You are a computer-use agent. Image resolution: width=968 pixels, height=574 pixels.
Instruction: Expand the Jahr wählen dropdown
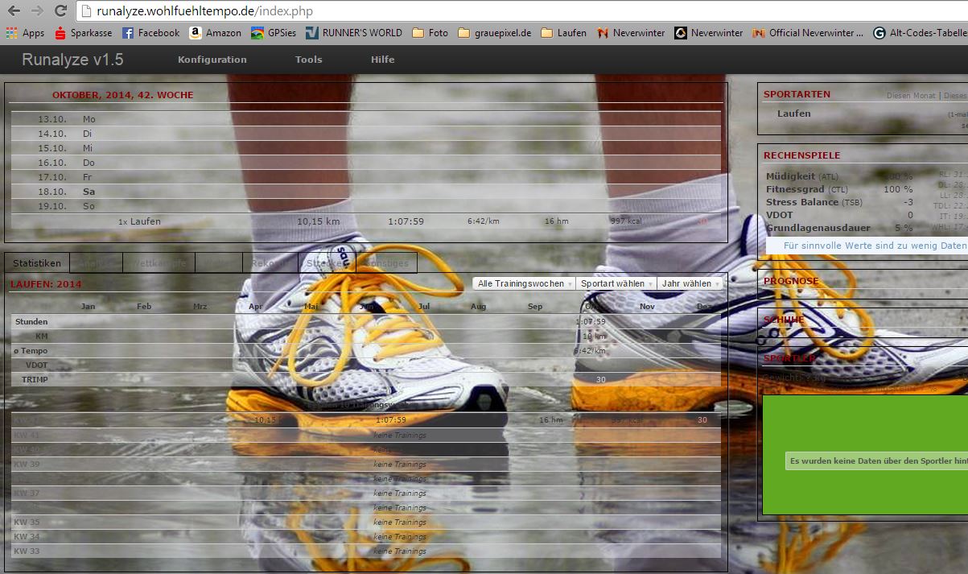click(x=690, y=283)
